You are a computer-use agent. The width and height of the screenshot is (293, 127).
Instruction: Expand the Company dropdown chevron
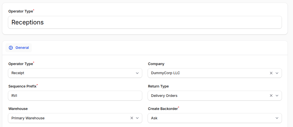pos(277,73)
